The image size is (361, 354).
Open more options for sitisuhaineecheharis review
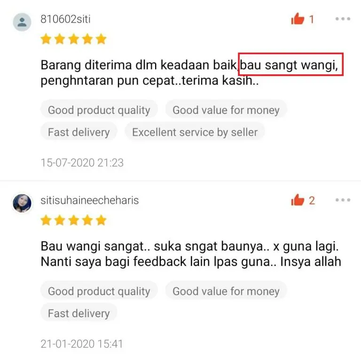pos(343,200)
